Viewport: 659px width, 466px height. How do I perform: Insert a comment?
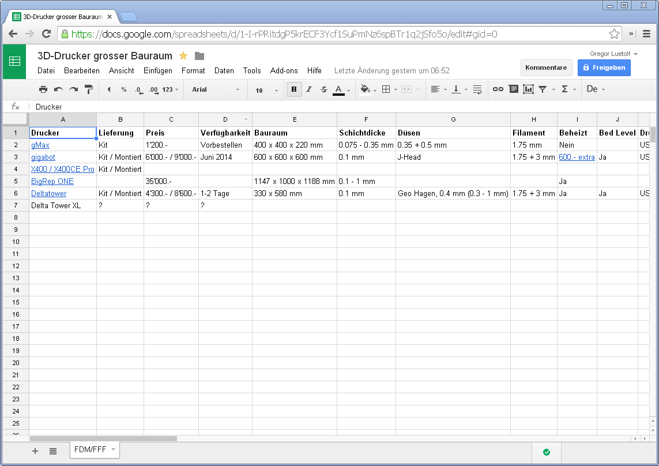click(513, 89)
